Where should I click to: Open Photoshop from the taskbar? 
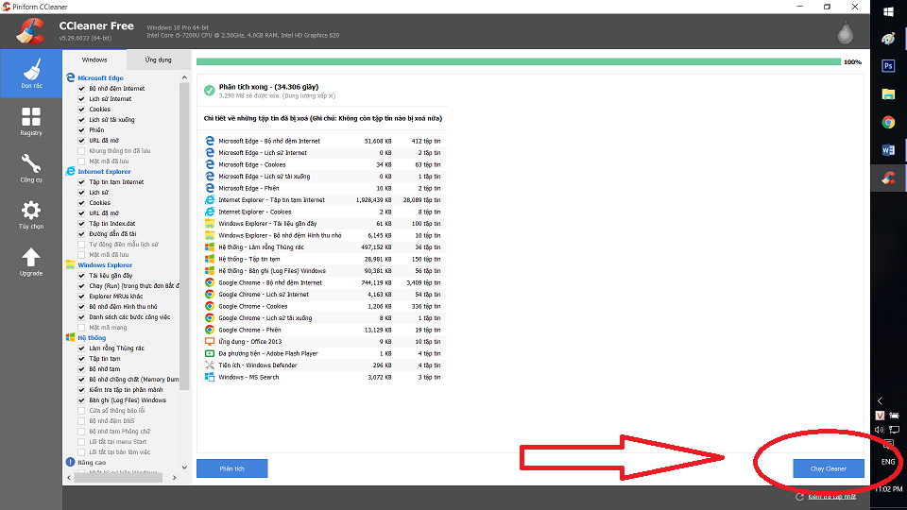click(x=888, y=66)
